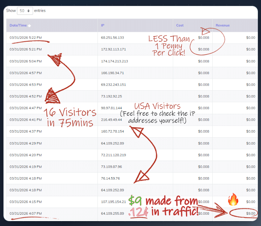Click the 03/31/2026 4:29 PM timestamp
The width and height of the screenshot is (261, 226).
[26, 143]
